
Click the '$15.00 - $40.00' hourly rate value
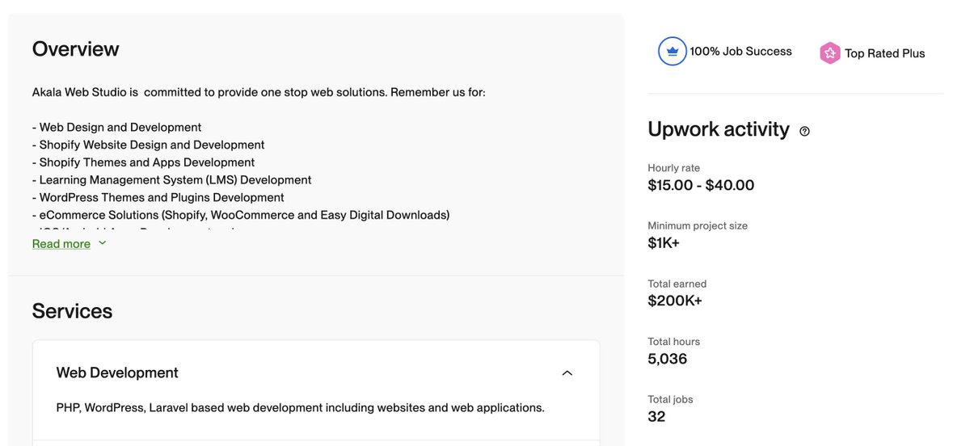(x=701, y=185)
